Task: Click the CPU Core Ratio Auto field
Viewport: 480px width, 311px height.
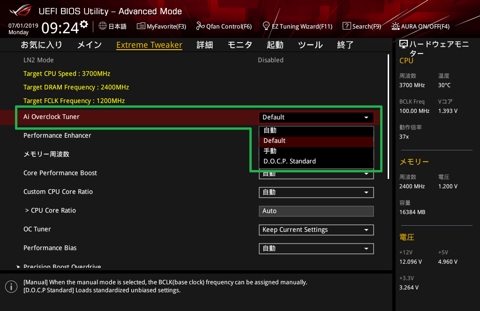Action: tap(316, 211)
